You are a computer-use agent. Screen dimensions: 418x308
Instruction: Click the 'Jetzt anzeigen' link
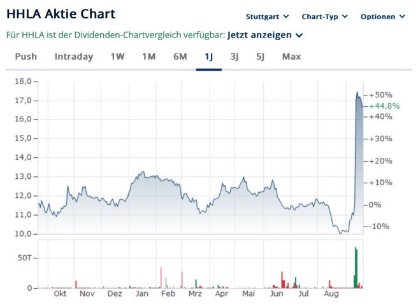pyautogui.click(x=260, y=34)
